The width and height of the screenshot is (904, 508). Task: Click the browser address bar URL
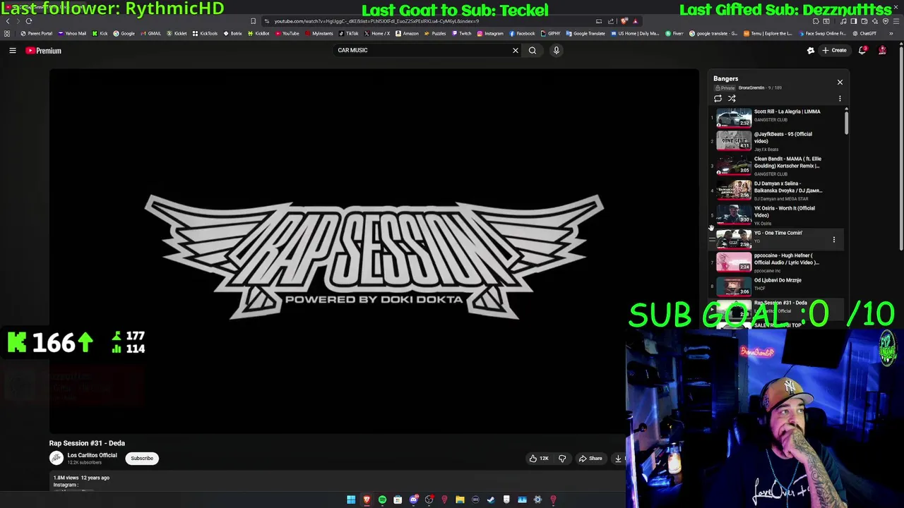click(376, 21)
